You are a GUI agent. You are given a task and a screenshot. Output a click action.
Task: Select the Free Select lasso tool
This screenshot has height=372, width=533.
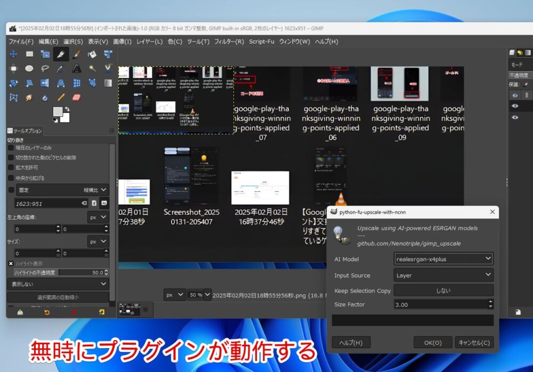pos(45,69)
